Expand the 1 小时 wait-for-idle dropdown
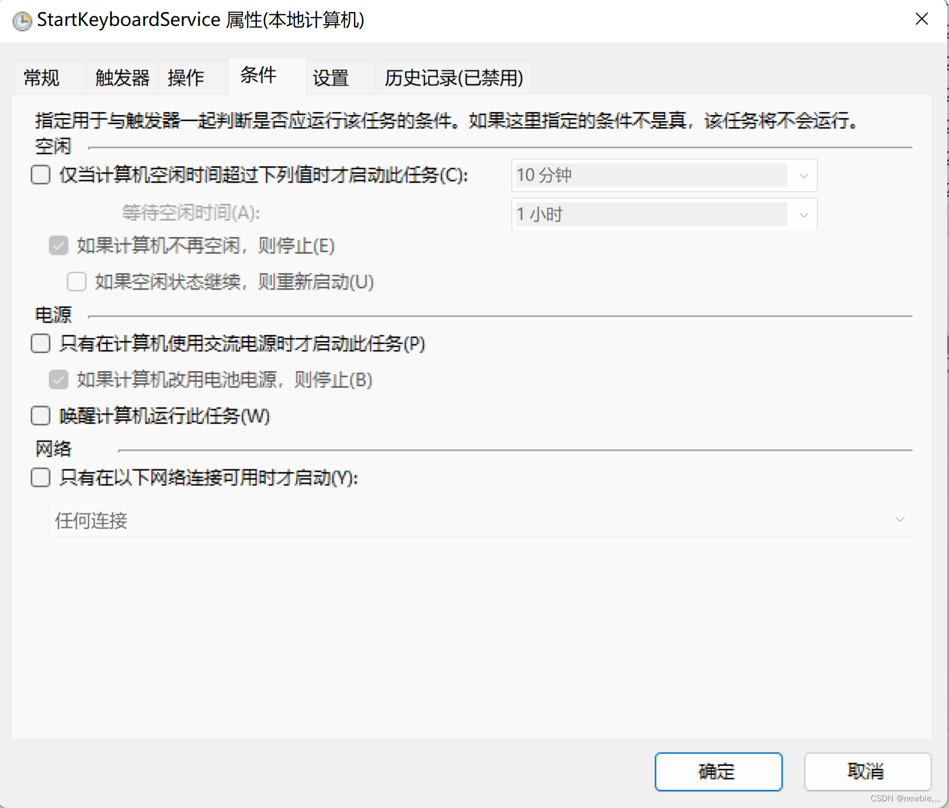 [x=664, y=215]
